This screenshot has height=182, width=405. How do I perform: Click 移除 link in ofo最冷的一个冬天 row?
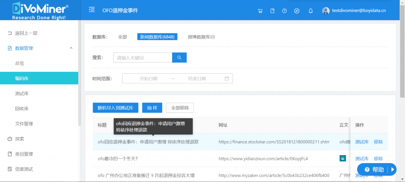[x=379, y=159]
